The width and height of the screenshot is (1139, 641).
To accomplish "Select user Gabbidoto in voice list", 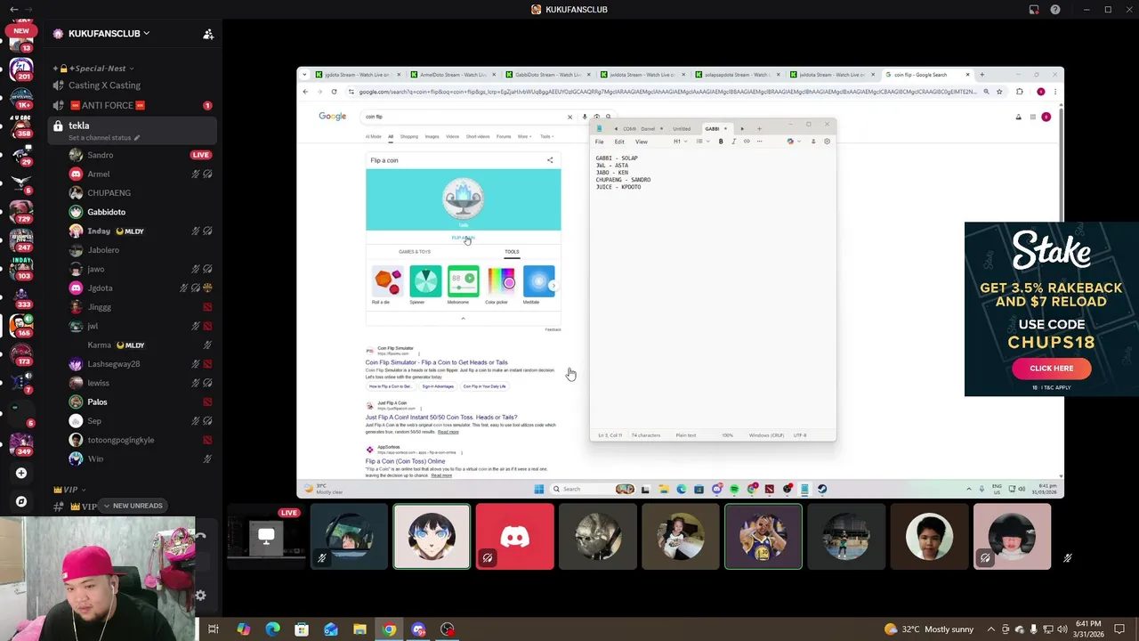I will 106,212.
